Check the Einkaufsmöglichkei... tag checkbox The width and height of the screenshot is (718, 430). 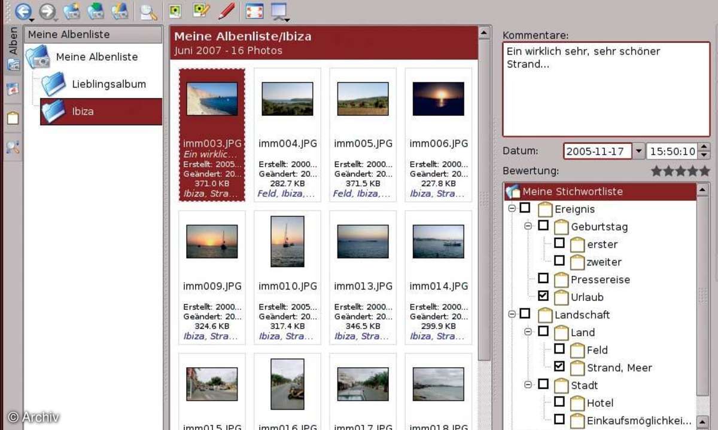(559, 419)
